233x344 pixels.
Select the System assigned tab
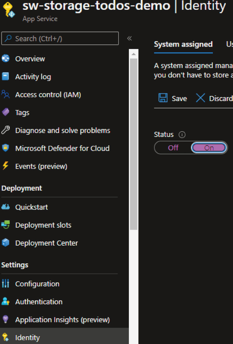[183, 44]
